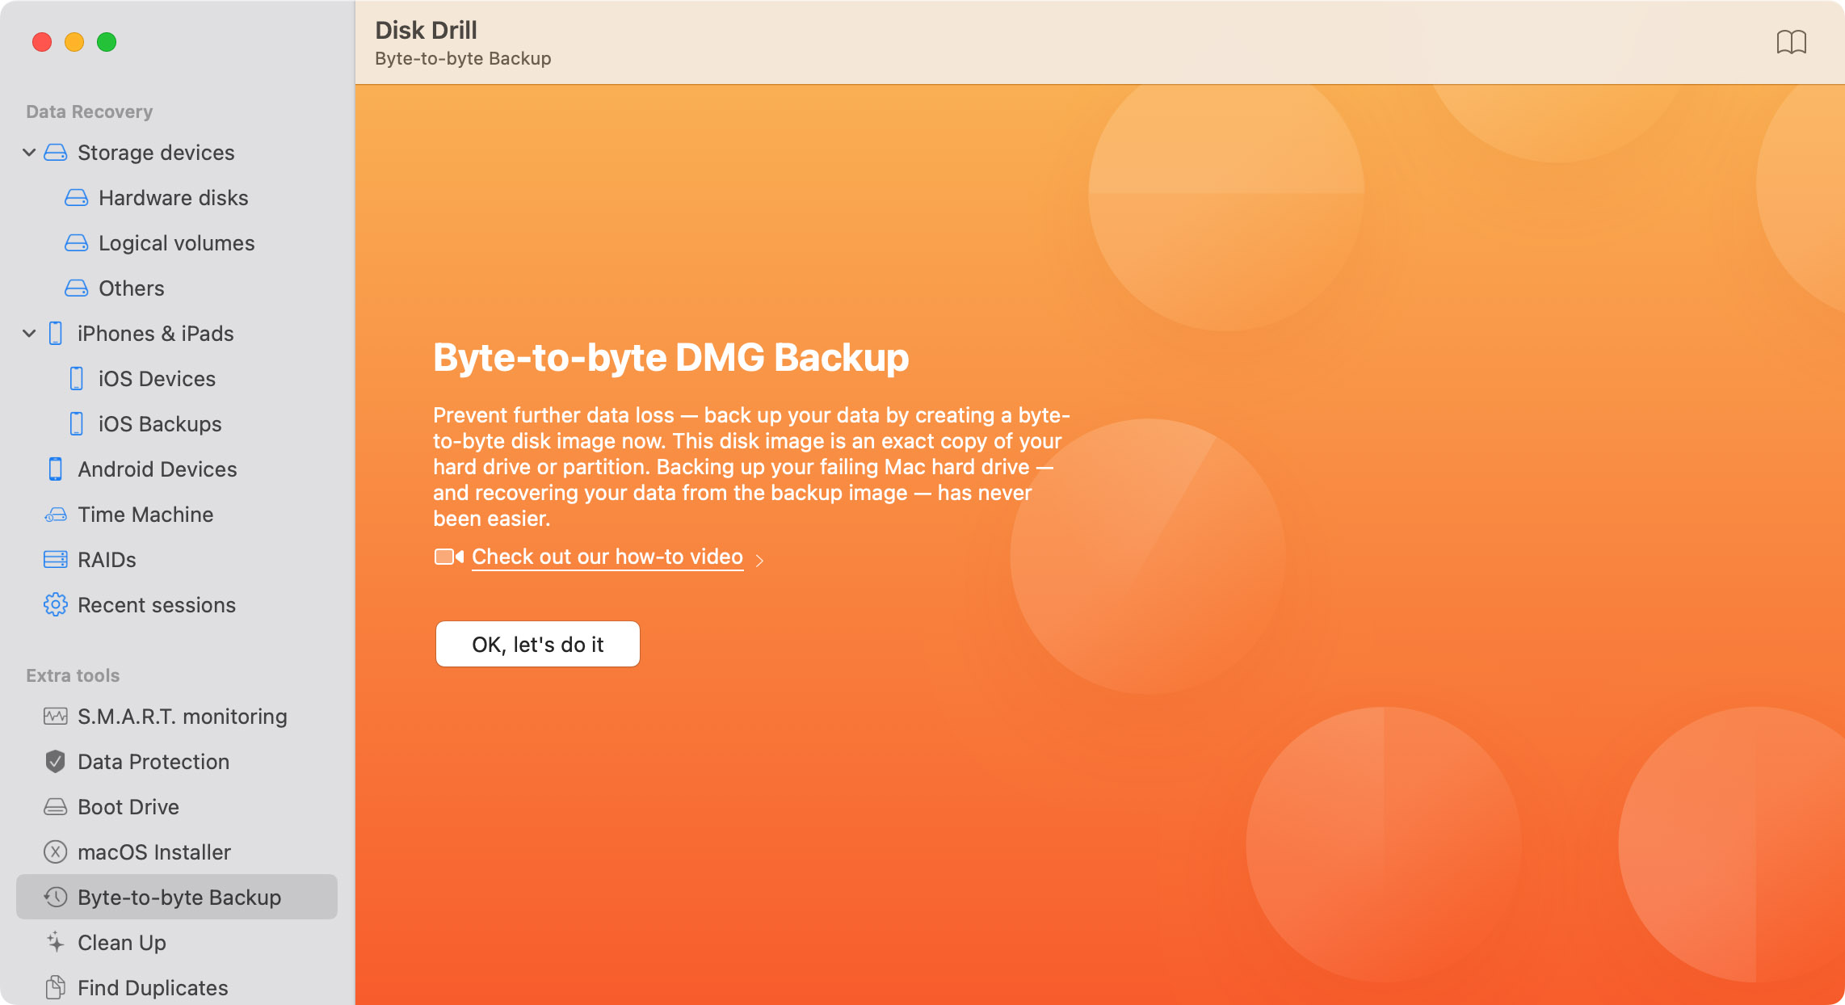
Task: Select the Logical volumes icon
Action: click(79, 242)
